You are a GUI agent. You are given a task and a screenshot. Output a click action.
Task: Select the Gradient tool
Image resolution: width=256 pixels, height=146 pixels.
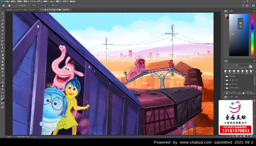click(x=2, y=58)
